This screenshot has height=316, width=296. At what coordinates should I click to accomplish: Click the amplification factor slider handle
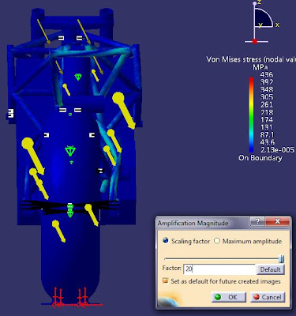coord(282,258)
